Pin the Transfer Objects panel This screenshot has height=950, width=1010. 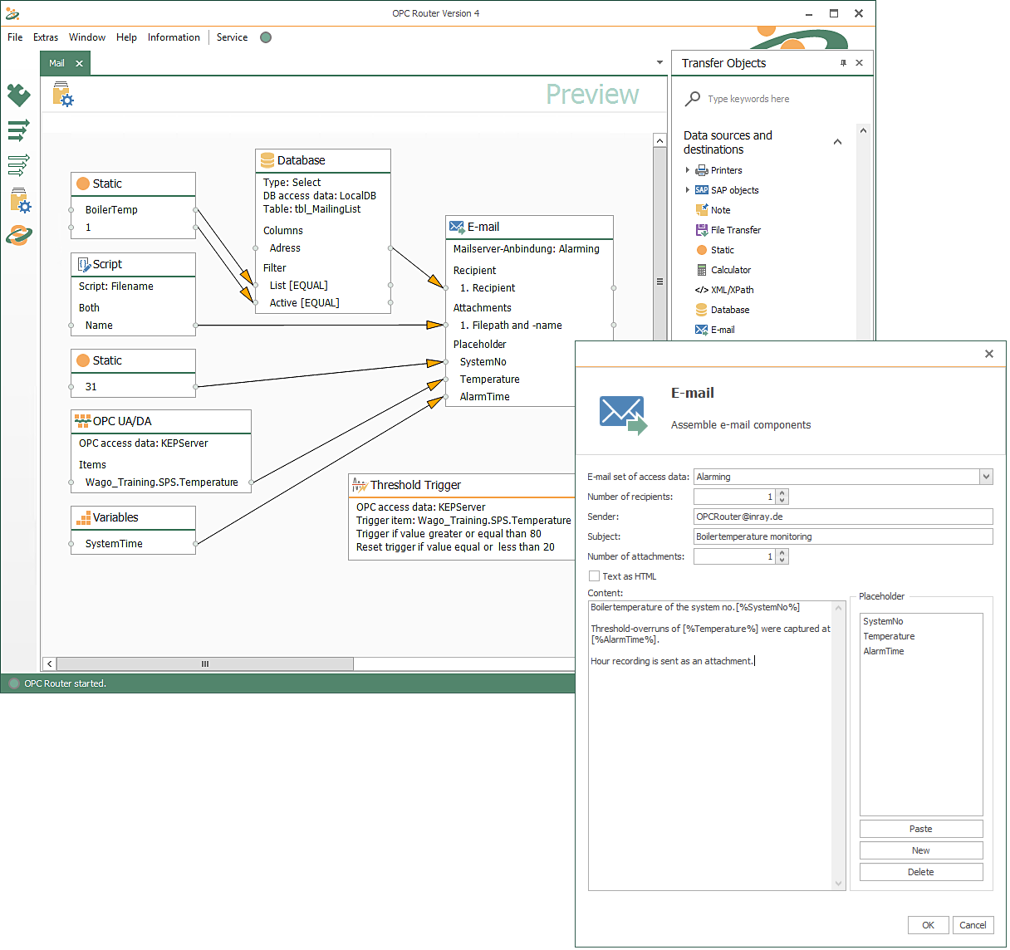[x=843, y=63]
